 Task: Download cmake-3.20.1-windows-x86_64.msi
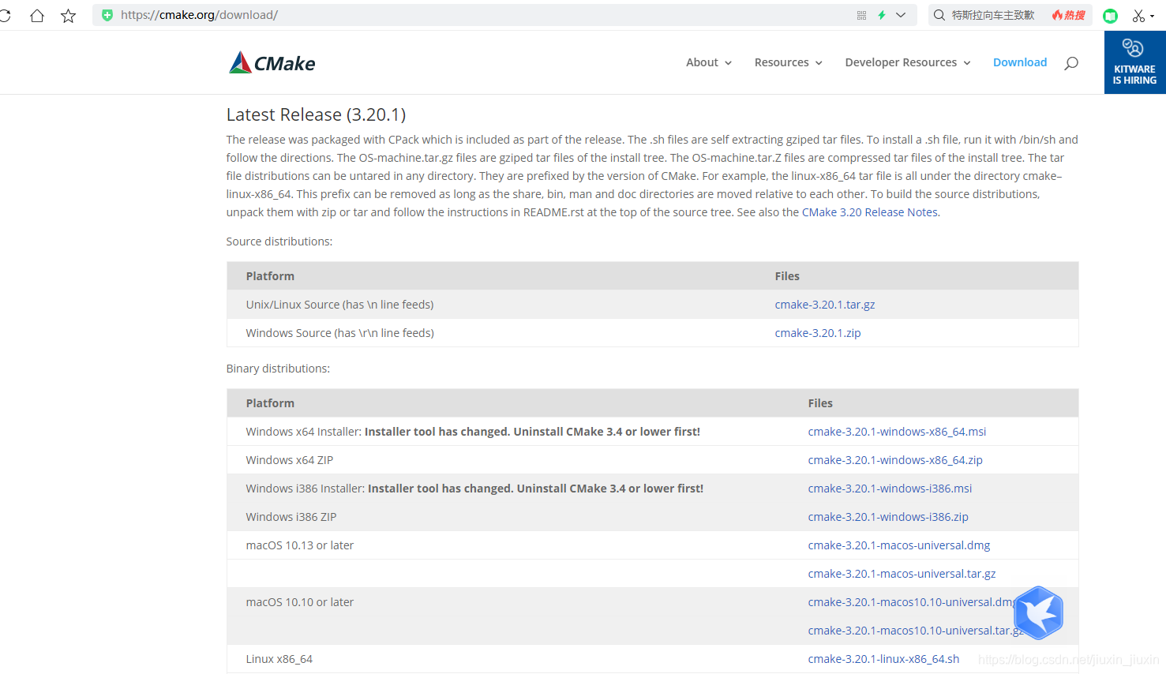pyautogui.click(x=898, y=432)
